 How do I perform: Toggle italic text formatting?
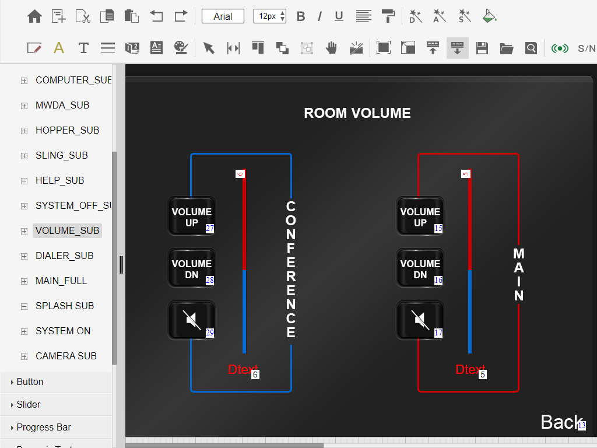point(319,16)
